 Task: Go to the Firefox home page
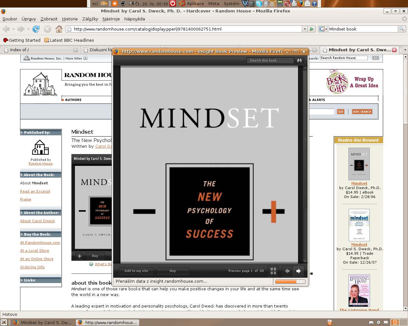point(59,29)
